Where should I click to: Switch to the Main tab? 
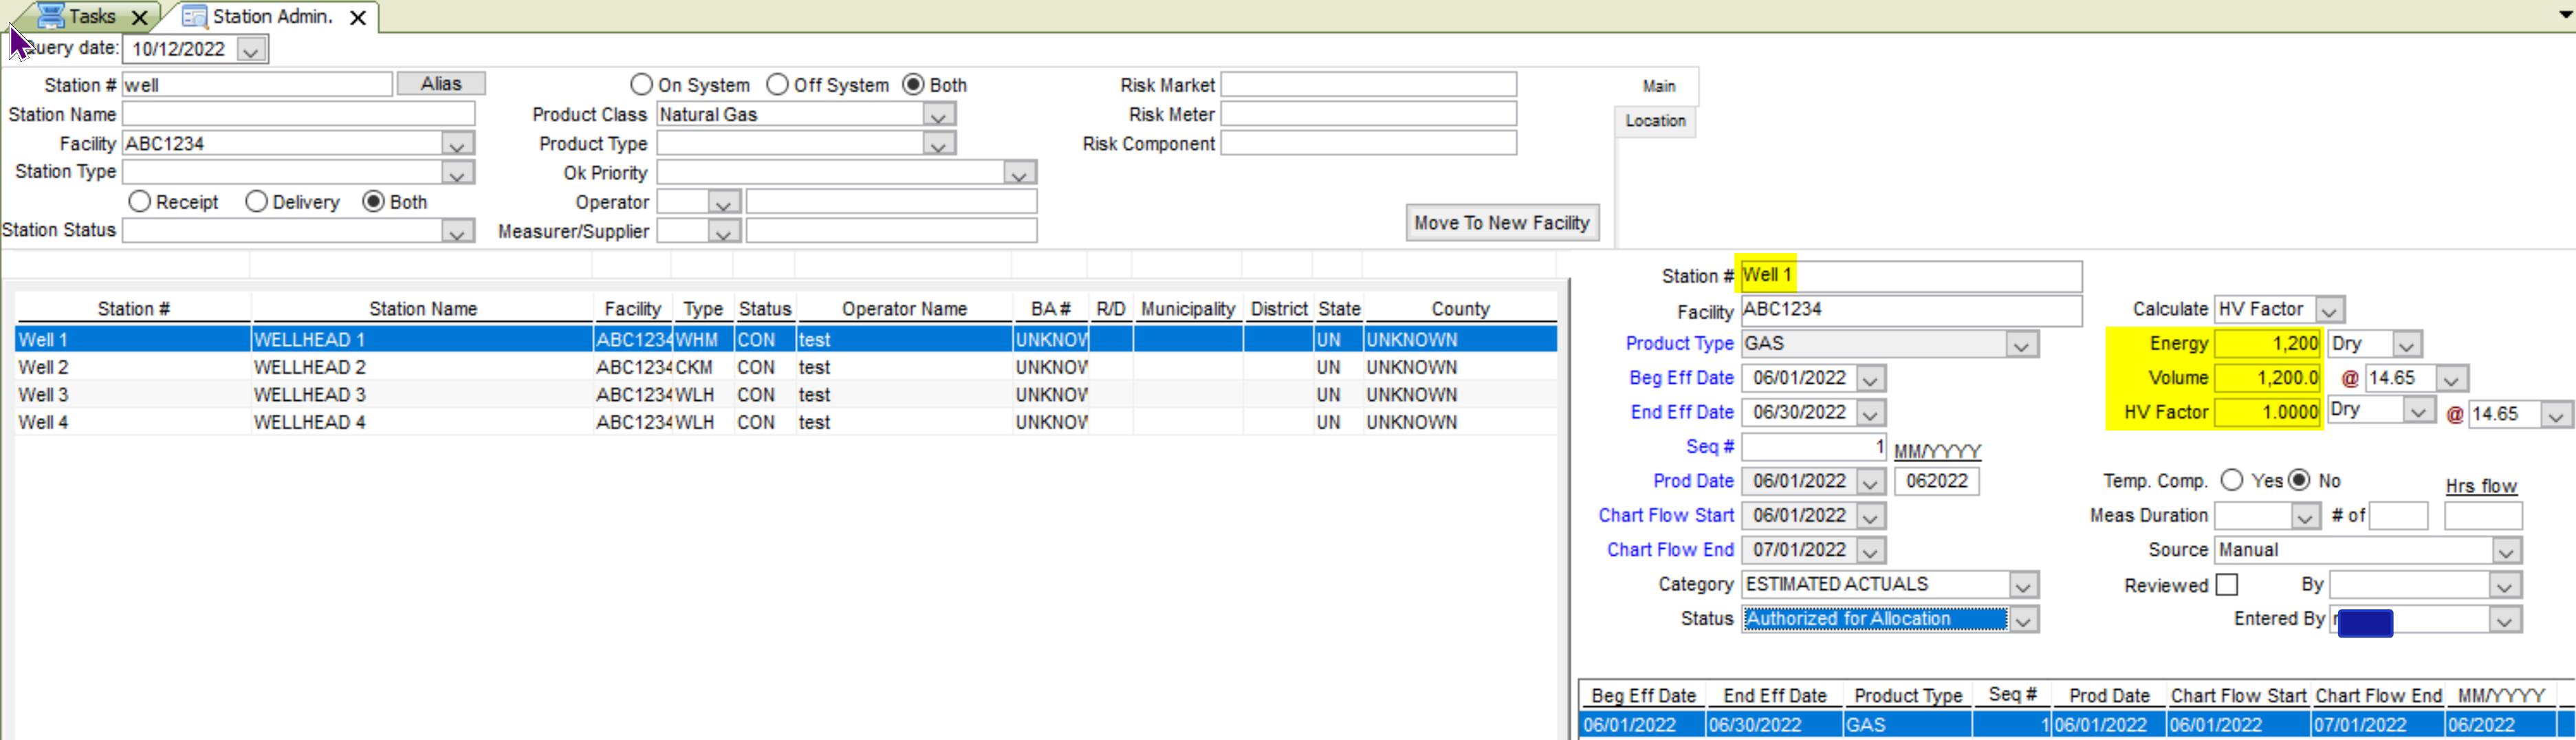(1658, 87)
